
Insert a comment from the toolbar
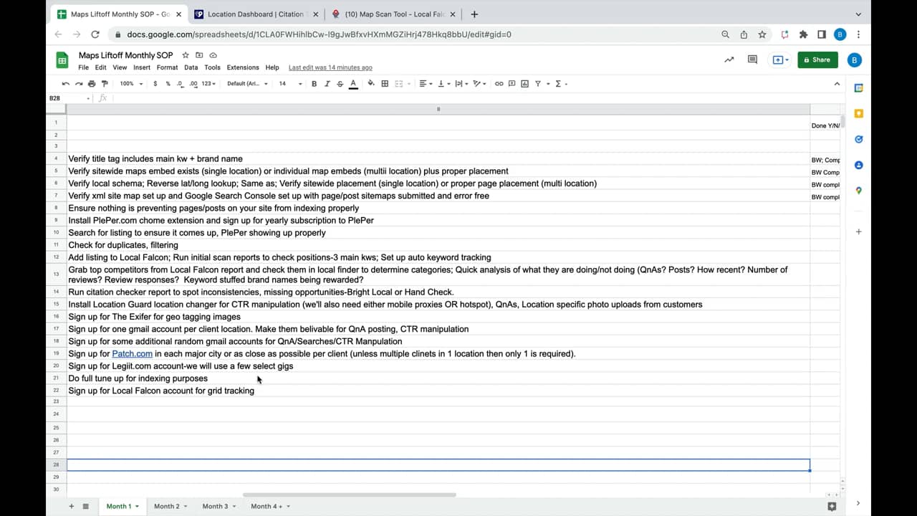[x=512, y=84]
